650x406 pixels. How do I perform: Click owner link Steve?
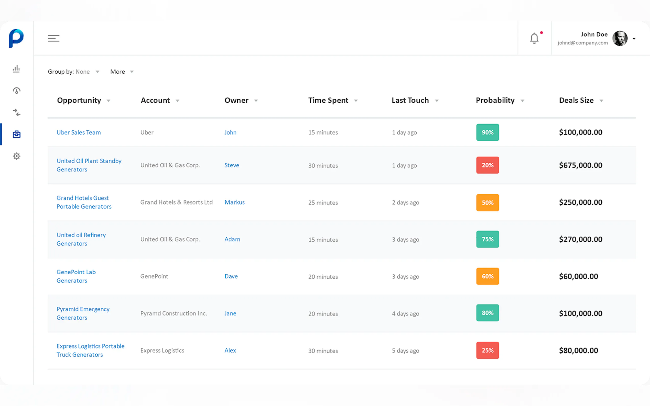232,165
